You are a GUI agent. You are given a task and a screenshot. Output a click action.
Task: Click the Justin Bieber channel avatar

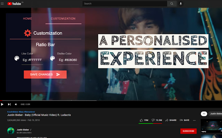pyautogui.click(x=11, y=131)
